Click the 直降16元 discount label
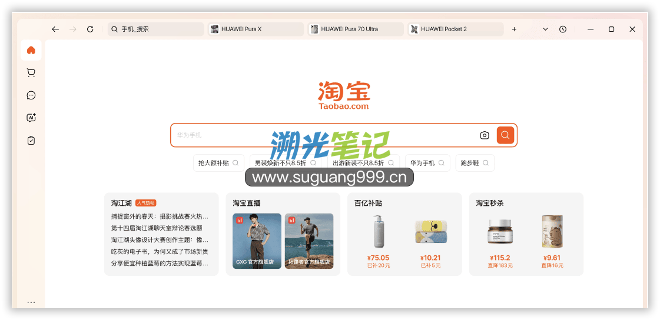The width and height of the screenshot is (660, 320). [552, 266]
